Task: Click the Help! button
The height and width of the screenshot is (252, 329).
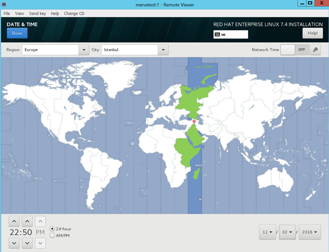Action: [313, 33]
